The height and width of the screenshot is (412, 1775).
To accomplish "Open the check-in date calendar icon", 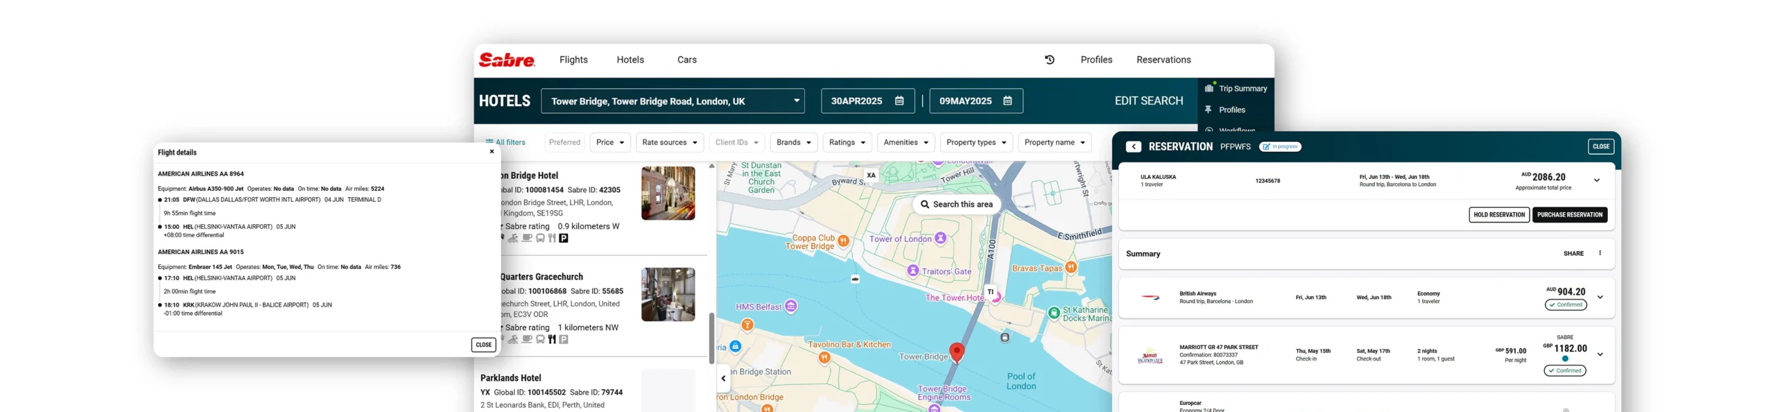I will (x=899, y=101).
